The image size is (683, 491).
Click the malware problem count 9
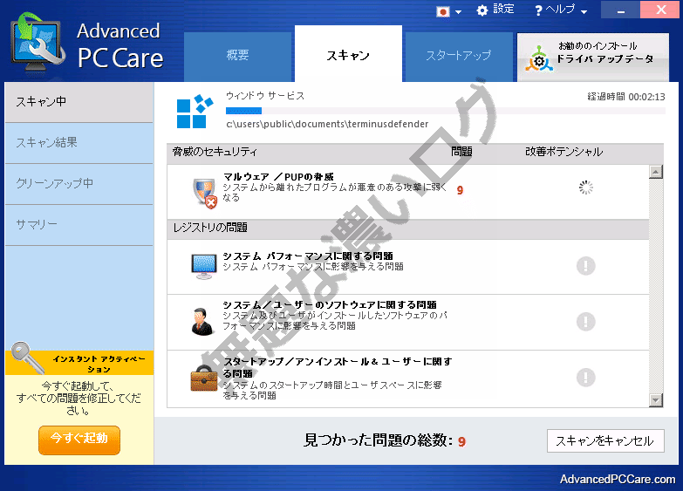pos(460,190)
